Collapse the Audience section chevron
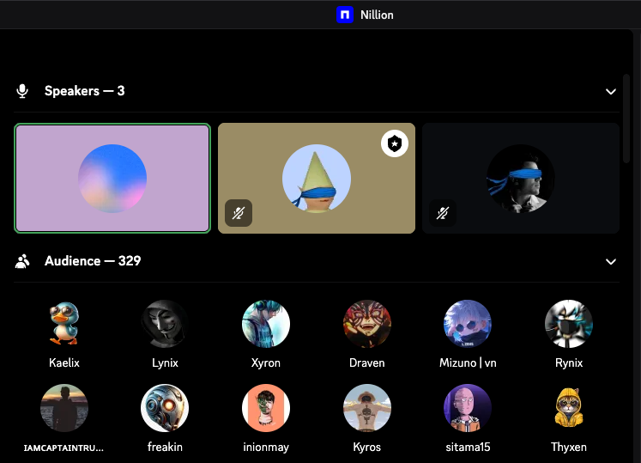Image resolution: width=641 pixels, height=463 pixels. [611, 261]
